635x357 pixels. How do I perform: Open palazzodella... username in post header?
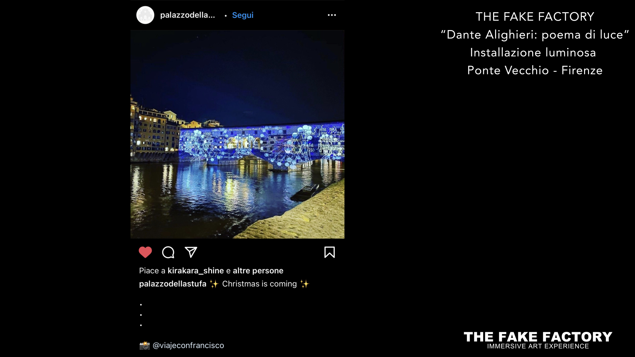pos(188,15)
